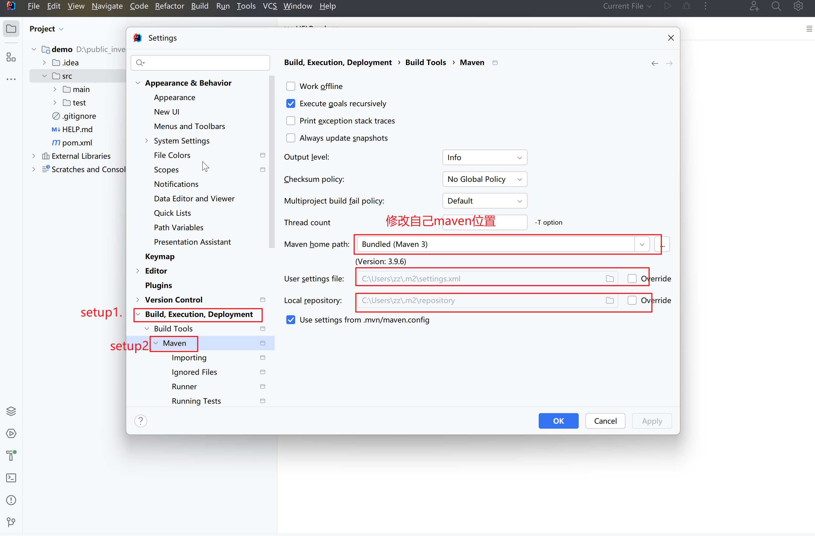Open the Refactor menu
The height and width of the screenshot is (536, 815).
(x=169, y=6)
